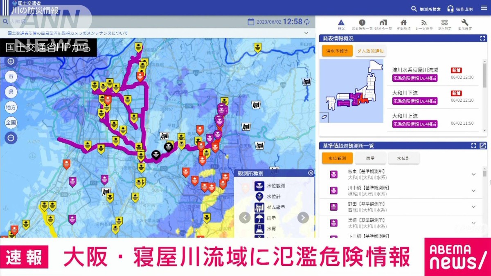This screenshot has height=276, width=491.
Task: Click the refresh icon next to time 12:58
Action: pyautogui.click(x=307, y=22)
